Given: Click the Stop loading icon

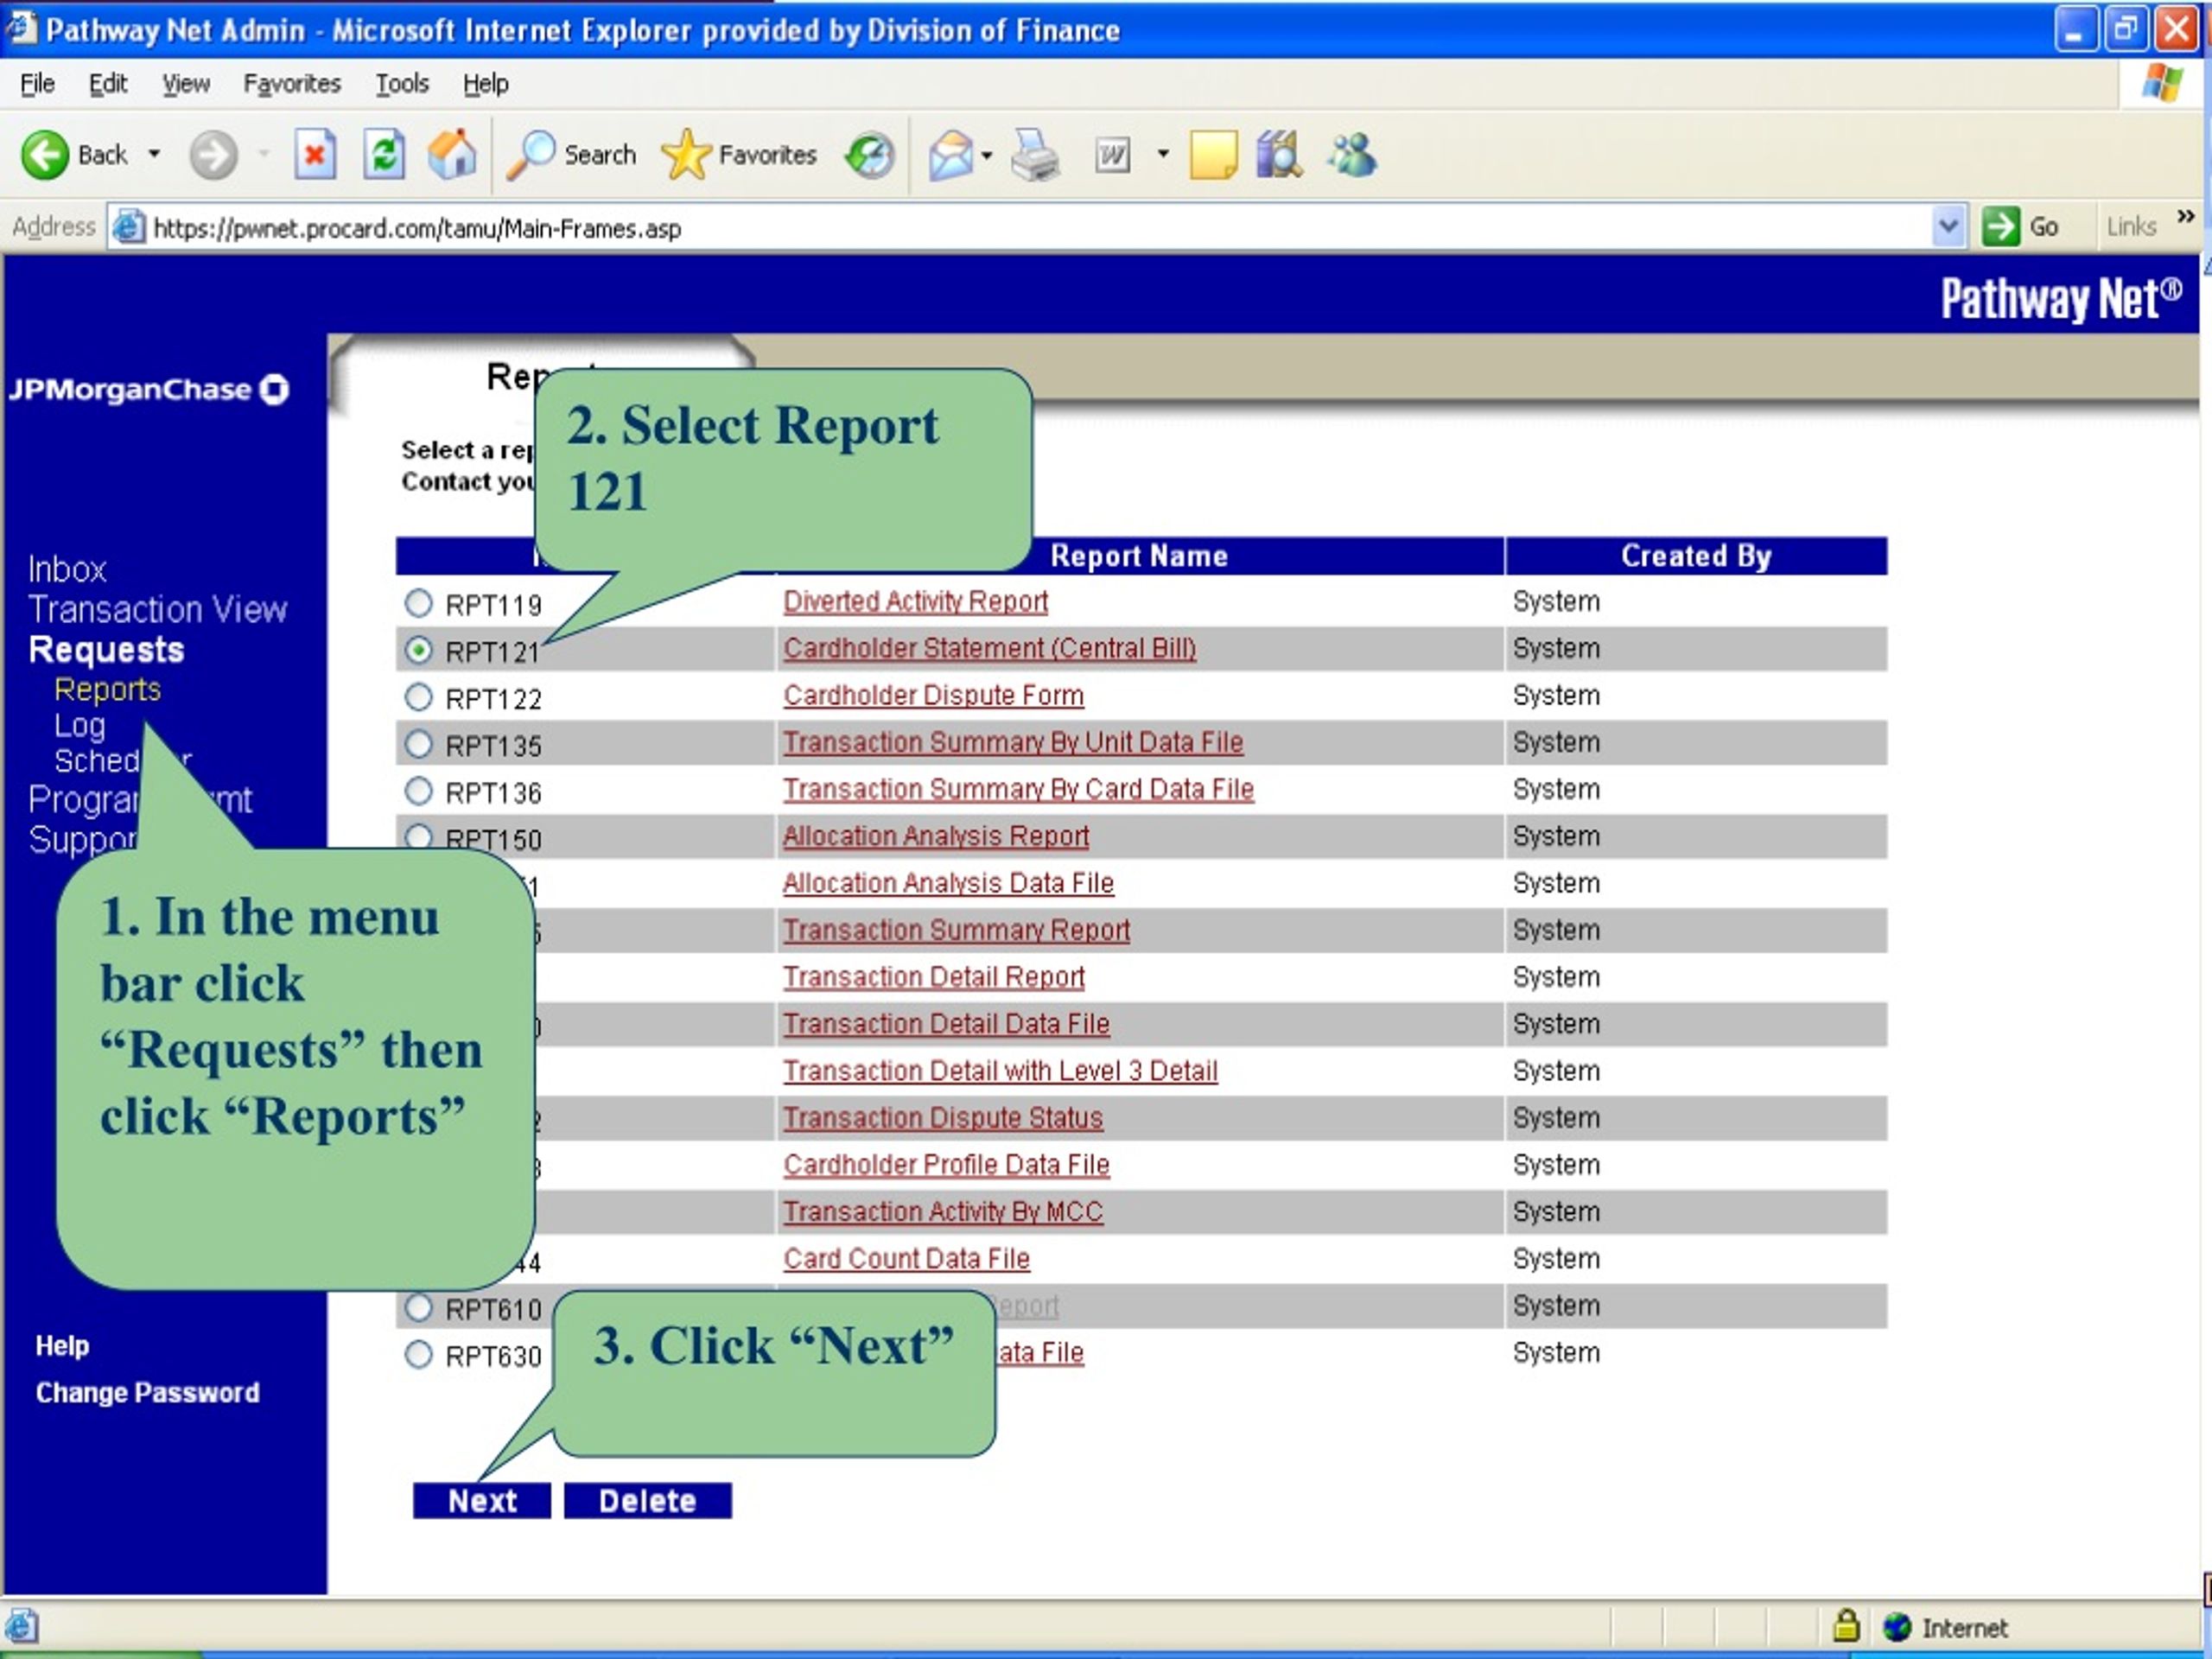Looking at the screenshot, I should [315, 155].
